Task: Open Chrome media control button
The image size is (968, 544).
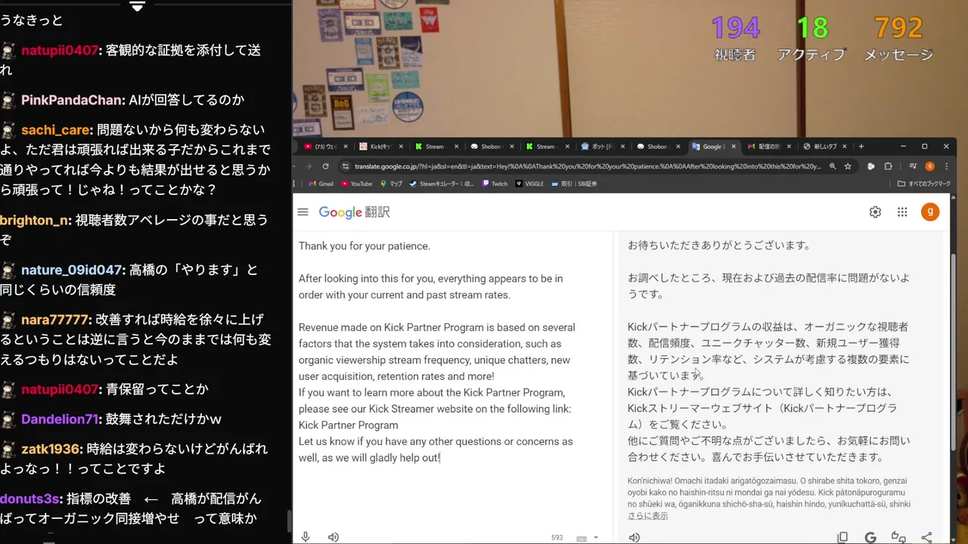Action: pos(912,166)
